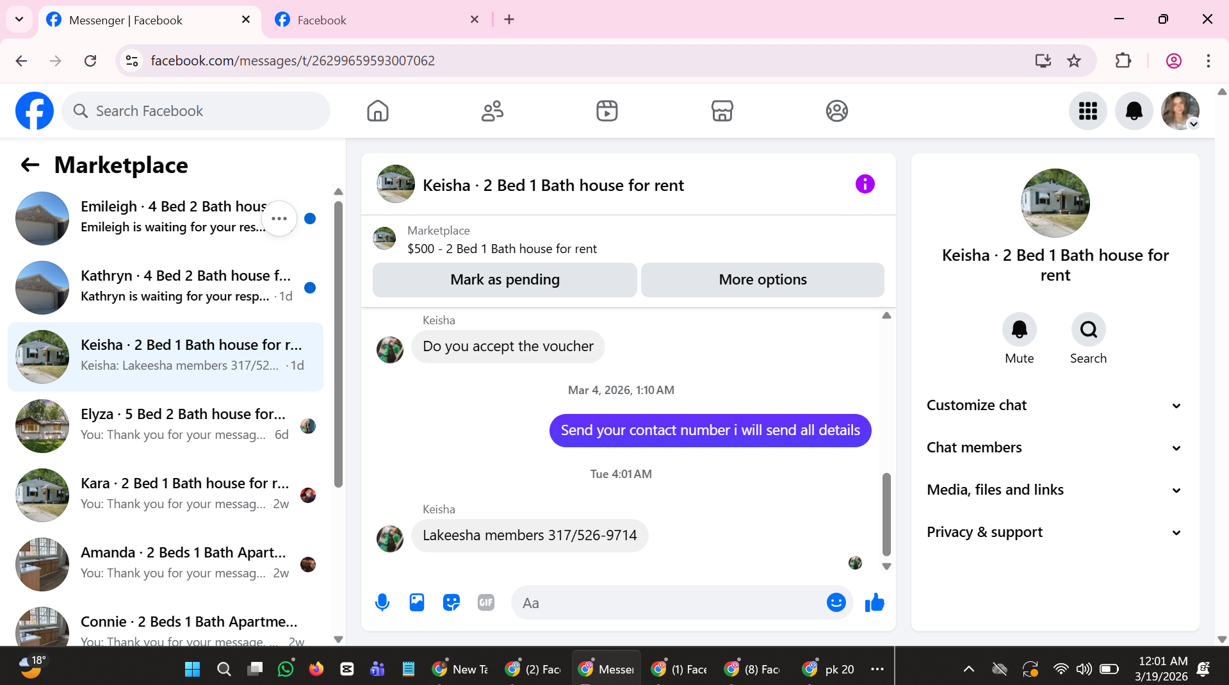Viewport: 1229px width, 685px height.
Task: Show hidden system tray icons chevron
Action: tap(968, 669)
